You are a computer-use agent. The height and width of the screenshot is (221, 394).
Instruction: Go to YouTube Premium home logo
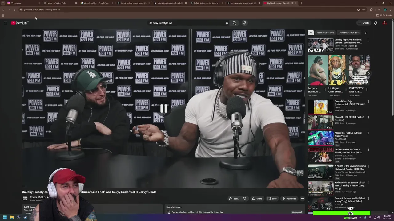(19, 23)
